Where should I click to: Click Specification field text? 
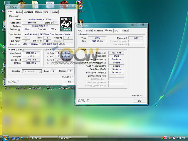point(48,34)
